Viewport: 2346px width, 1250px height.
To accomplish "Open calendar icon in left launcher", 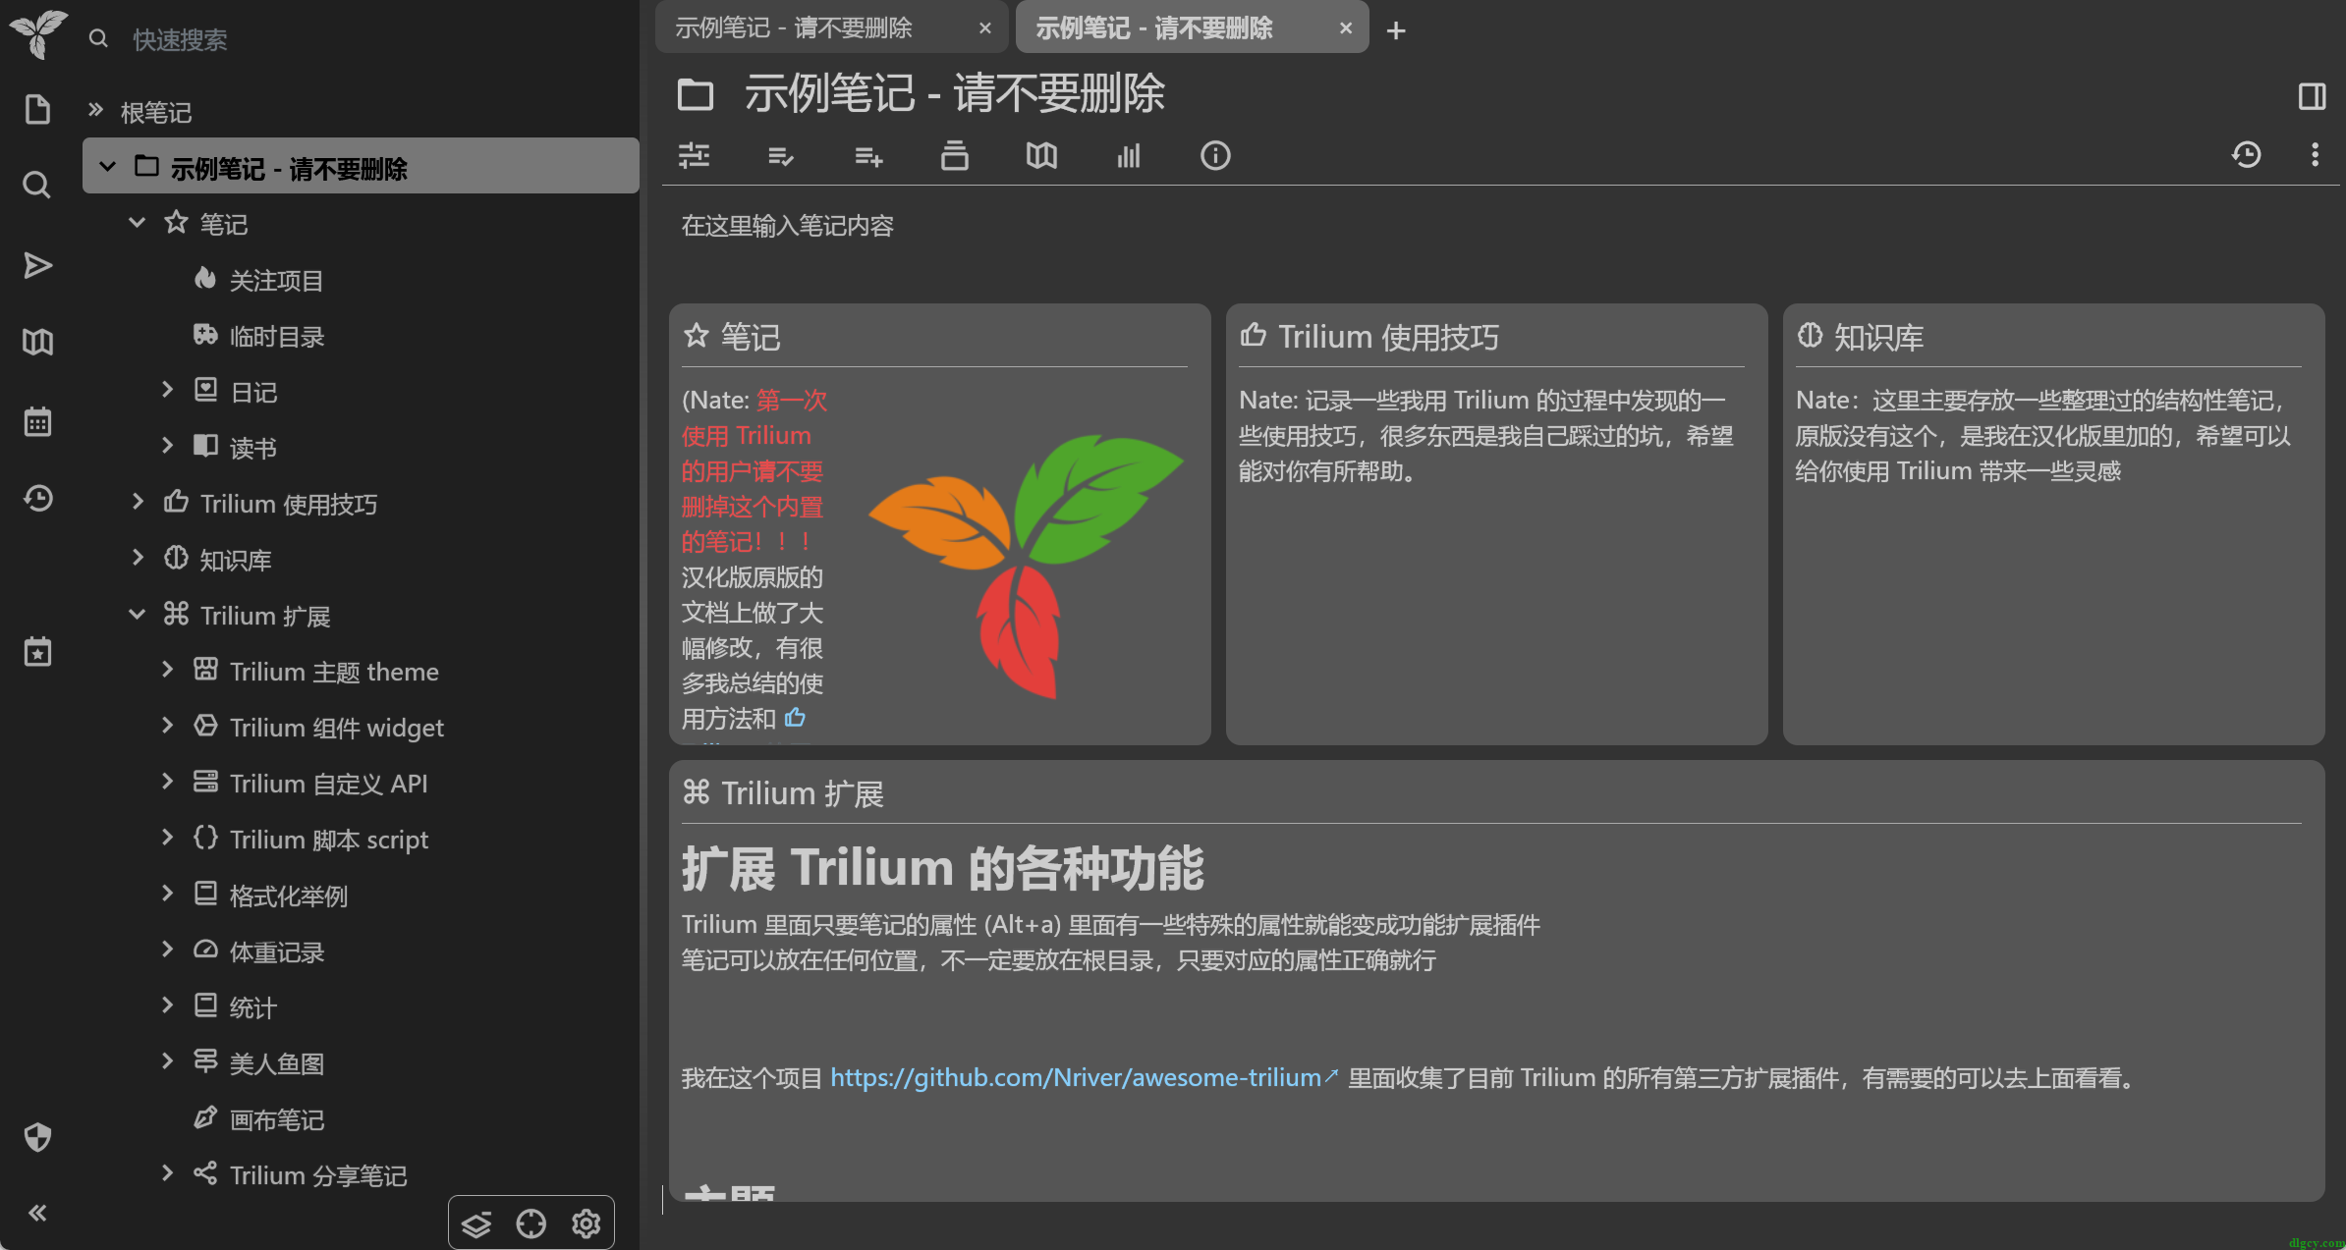I will click(x=37, y=422).
